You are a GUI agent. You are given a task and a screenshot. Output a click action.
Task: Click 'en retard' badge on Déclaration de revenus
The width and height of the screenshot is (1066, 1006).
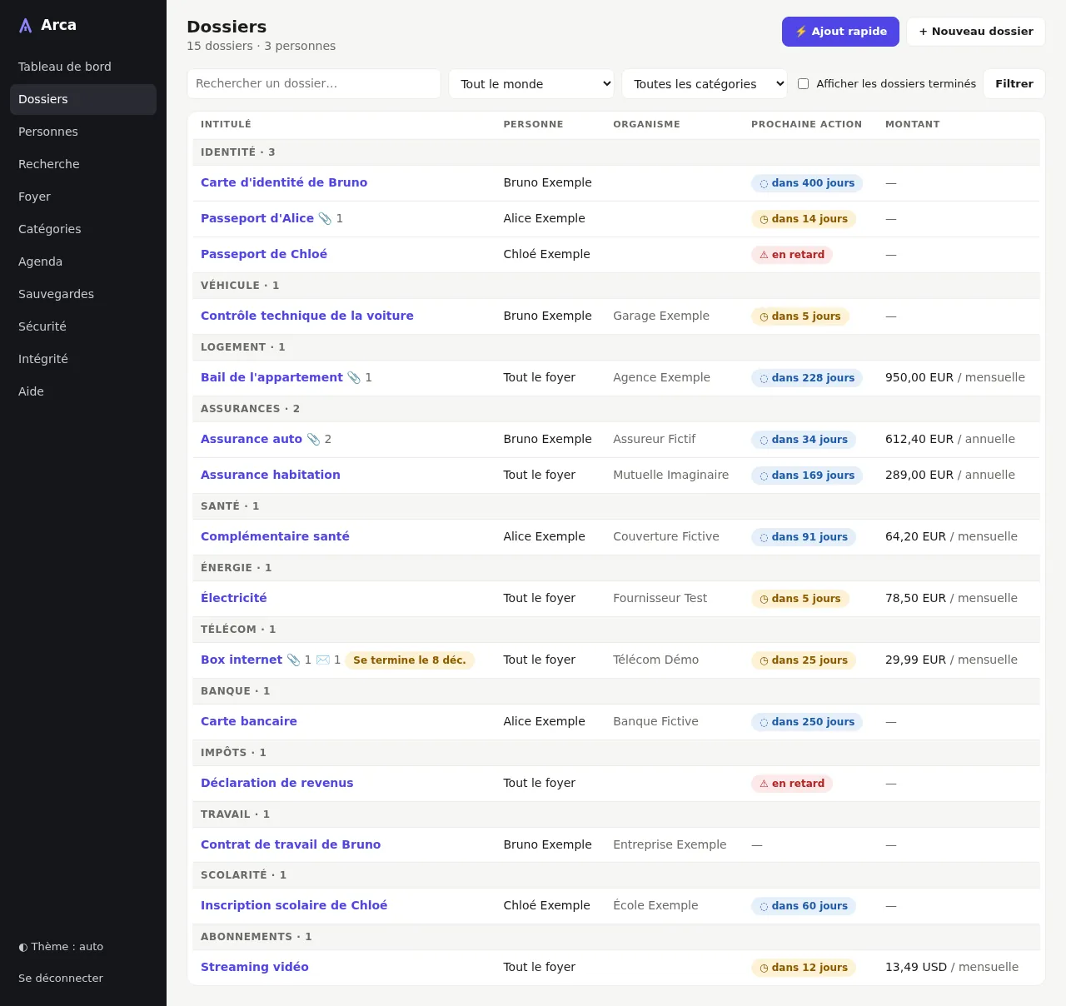(x=792, y=784)
